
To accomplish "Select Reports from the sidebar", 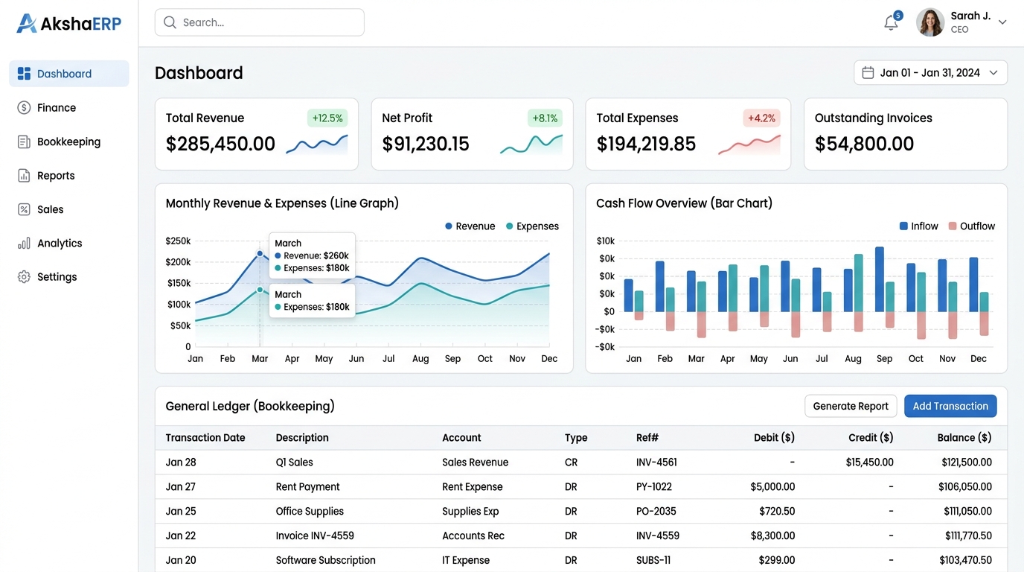I will [x=68, y=176].
